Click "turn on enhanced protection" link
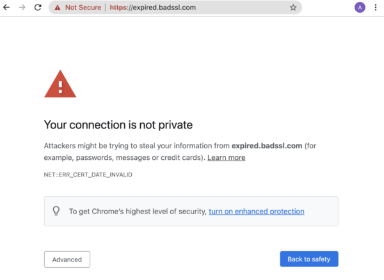Viewport: 384px width, 280px height. [256, 212]
